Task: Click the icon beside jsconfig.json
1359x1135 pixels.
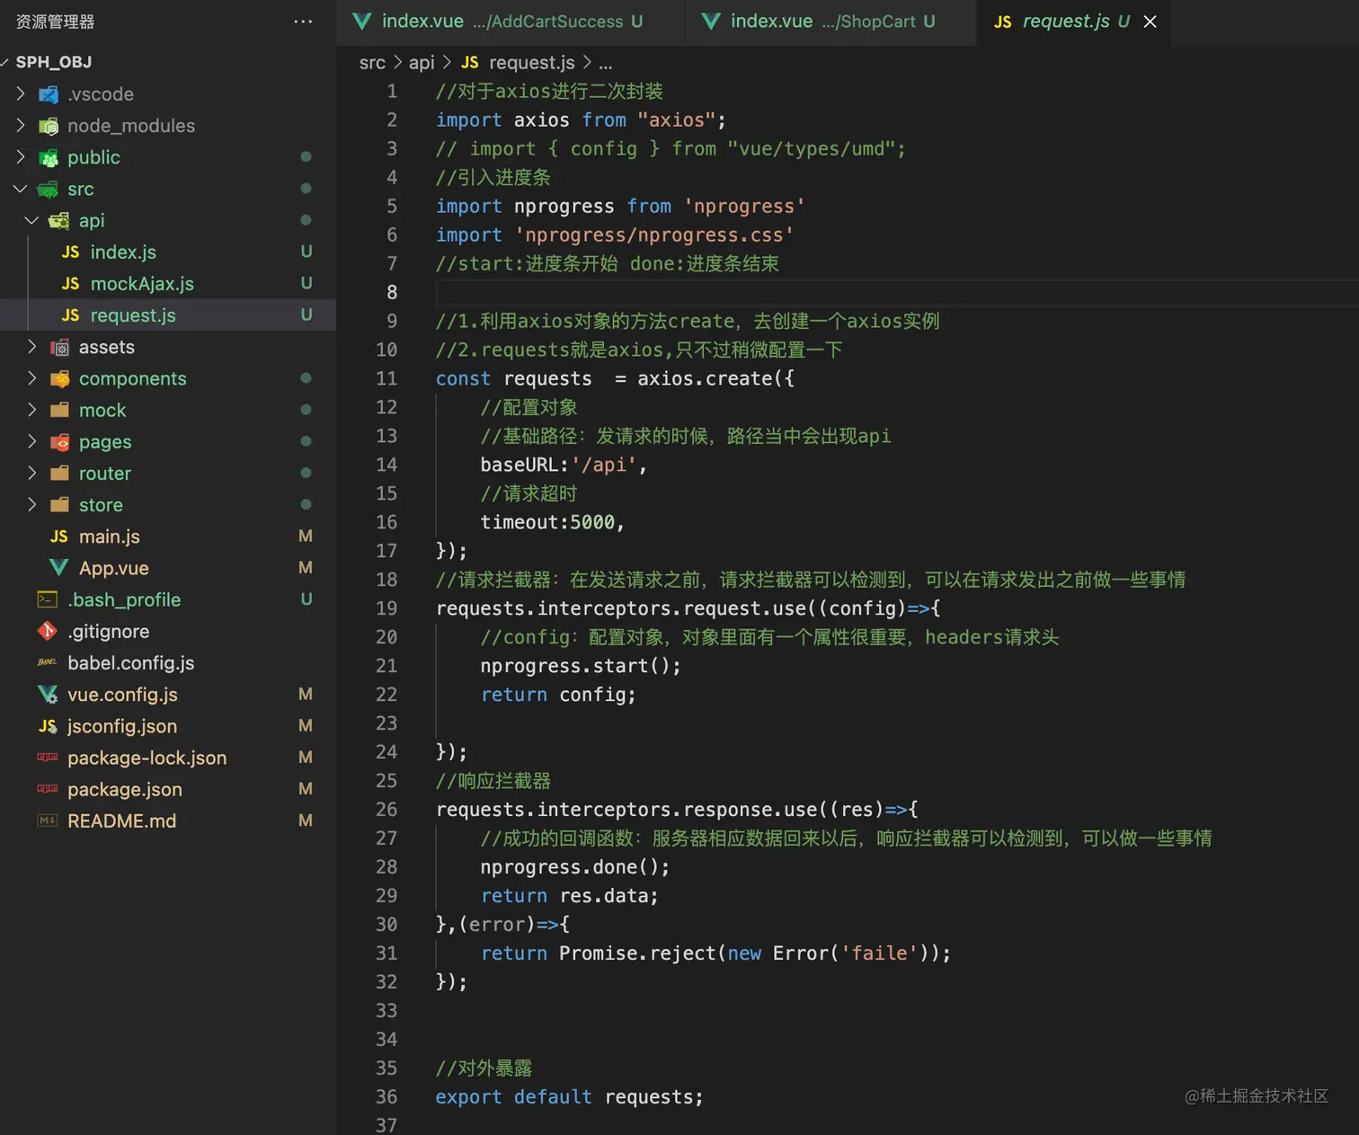Action: 48,726
